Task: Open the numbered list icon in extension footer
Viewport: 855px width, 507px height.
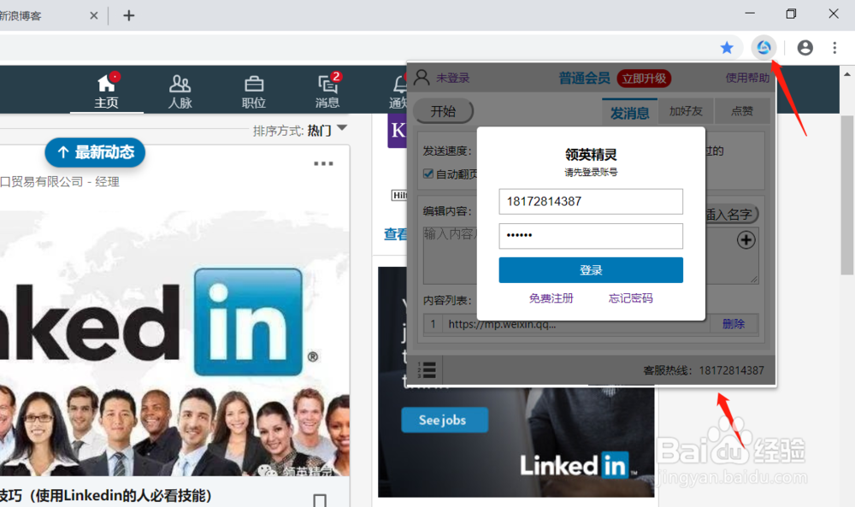Action: (x=427, y=369)
